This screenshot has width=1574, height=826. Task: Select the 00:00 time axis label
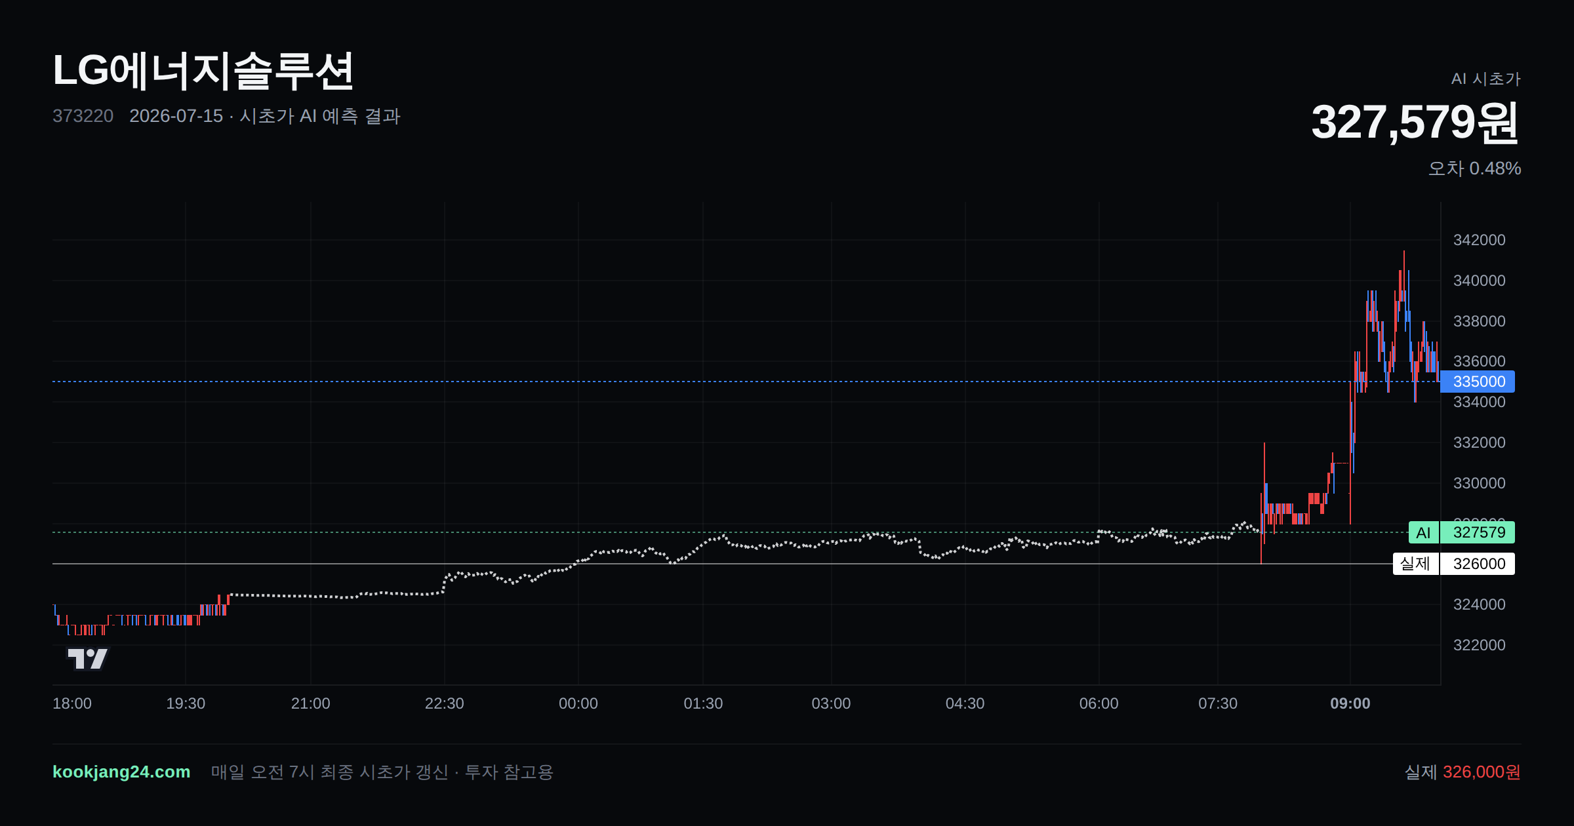pos(578,703)
